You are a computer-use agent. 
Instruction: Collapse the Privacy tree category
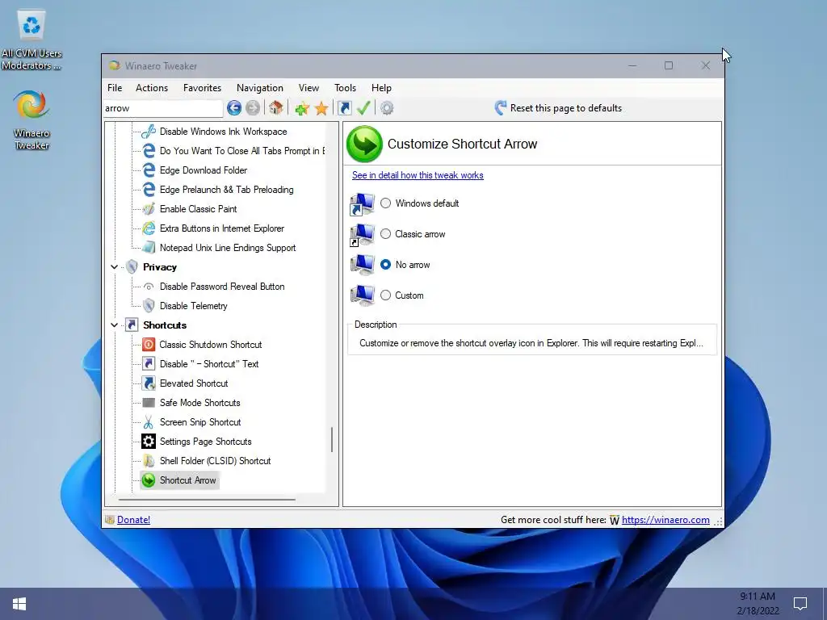(114, 266)
